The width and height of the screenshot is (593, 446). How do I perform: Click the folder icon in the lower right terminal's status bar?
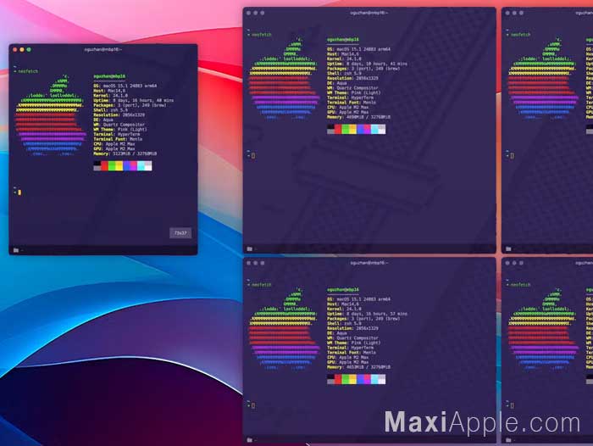[508, 440]
